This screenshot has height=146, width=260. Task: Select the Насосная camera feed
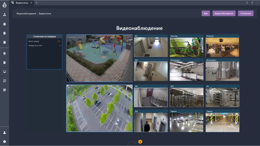coord(186,47)
